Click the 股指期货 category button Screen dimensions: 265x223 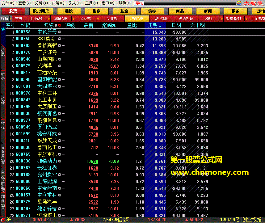pyautogui.click(x=41, y=11)
